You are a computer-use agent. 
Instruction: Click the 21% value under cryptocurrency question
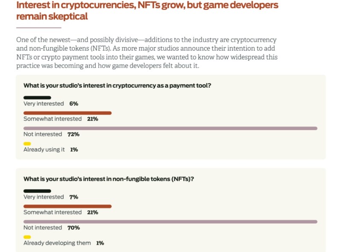[92, 119]
